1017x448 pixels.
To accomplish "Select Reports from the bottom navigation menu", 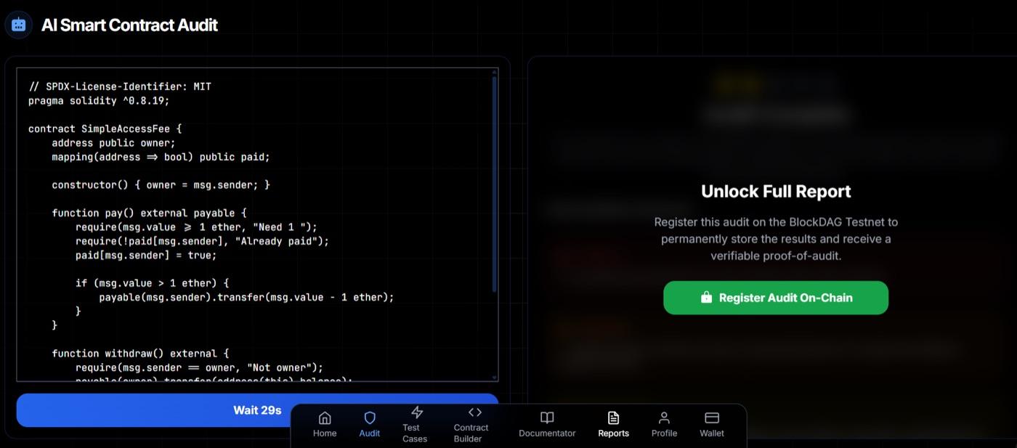I will tap(613, 423).
